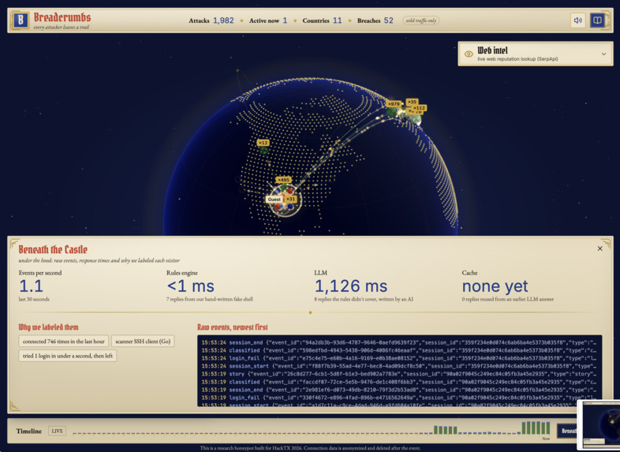Open the book guide icon button
This screenshot has width=620, height=452.
(597, 21)
